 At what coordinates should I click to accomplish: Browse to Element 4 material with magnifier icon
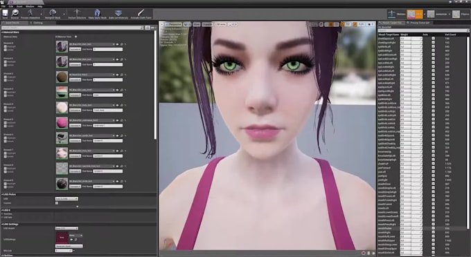[122, 106]
